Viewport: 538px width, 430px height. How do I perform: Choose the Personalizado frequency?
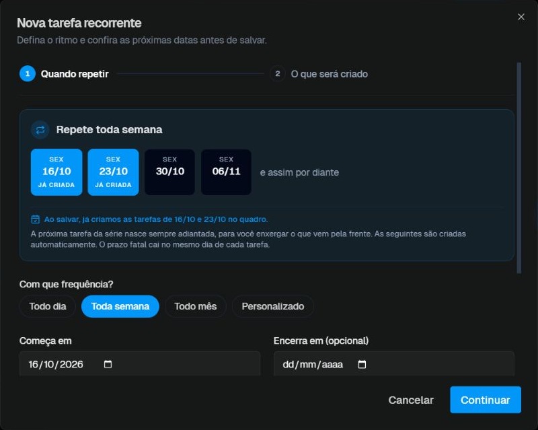tap(273, 306)
